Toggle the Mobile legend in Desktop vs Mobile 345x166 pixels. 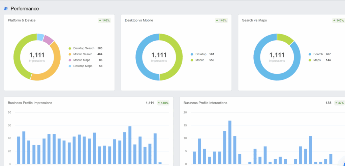(x=200, y=60)
